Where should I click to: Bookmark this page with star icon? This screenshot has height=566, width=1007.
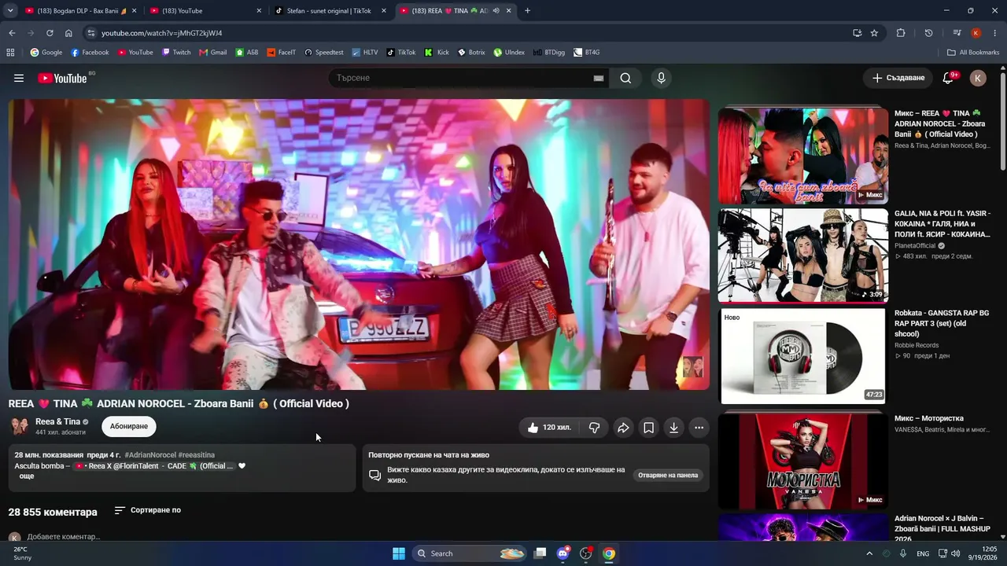coord(874,33)
